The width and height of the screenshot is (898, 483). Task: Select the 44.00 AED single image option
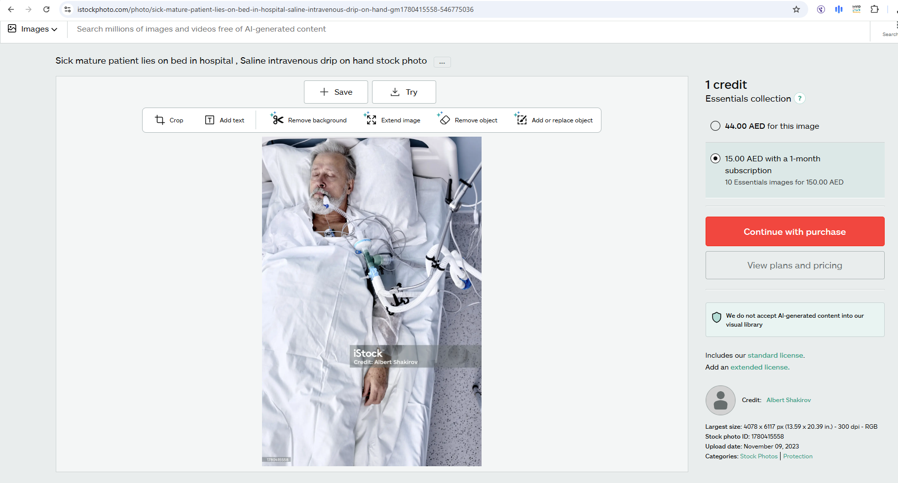(x=715, y=126)
